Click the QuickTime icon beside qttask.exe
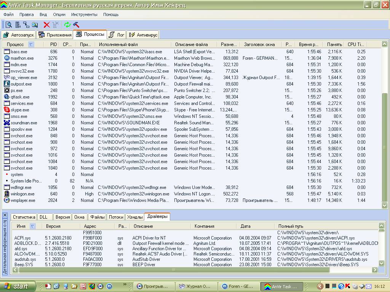This screenshot has width=390, height=292. [7, 97]
